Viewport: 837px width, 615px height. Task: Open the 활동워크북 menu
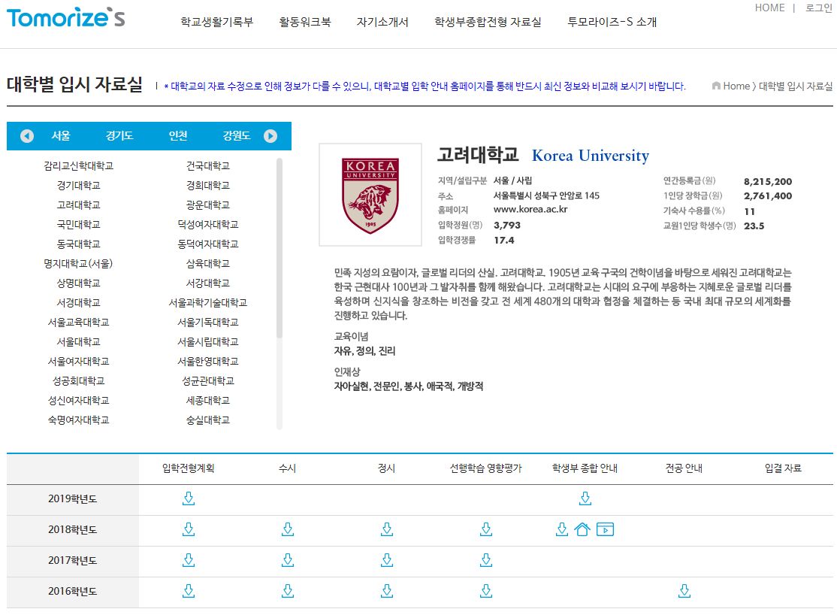pyautogui.click(x=305, y=22)
